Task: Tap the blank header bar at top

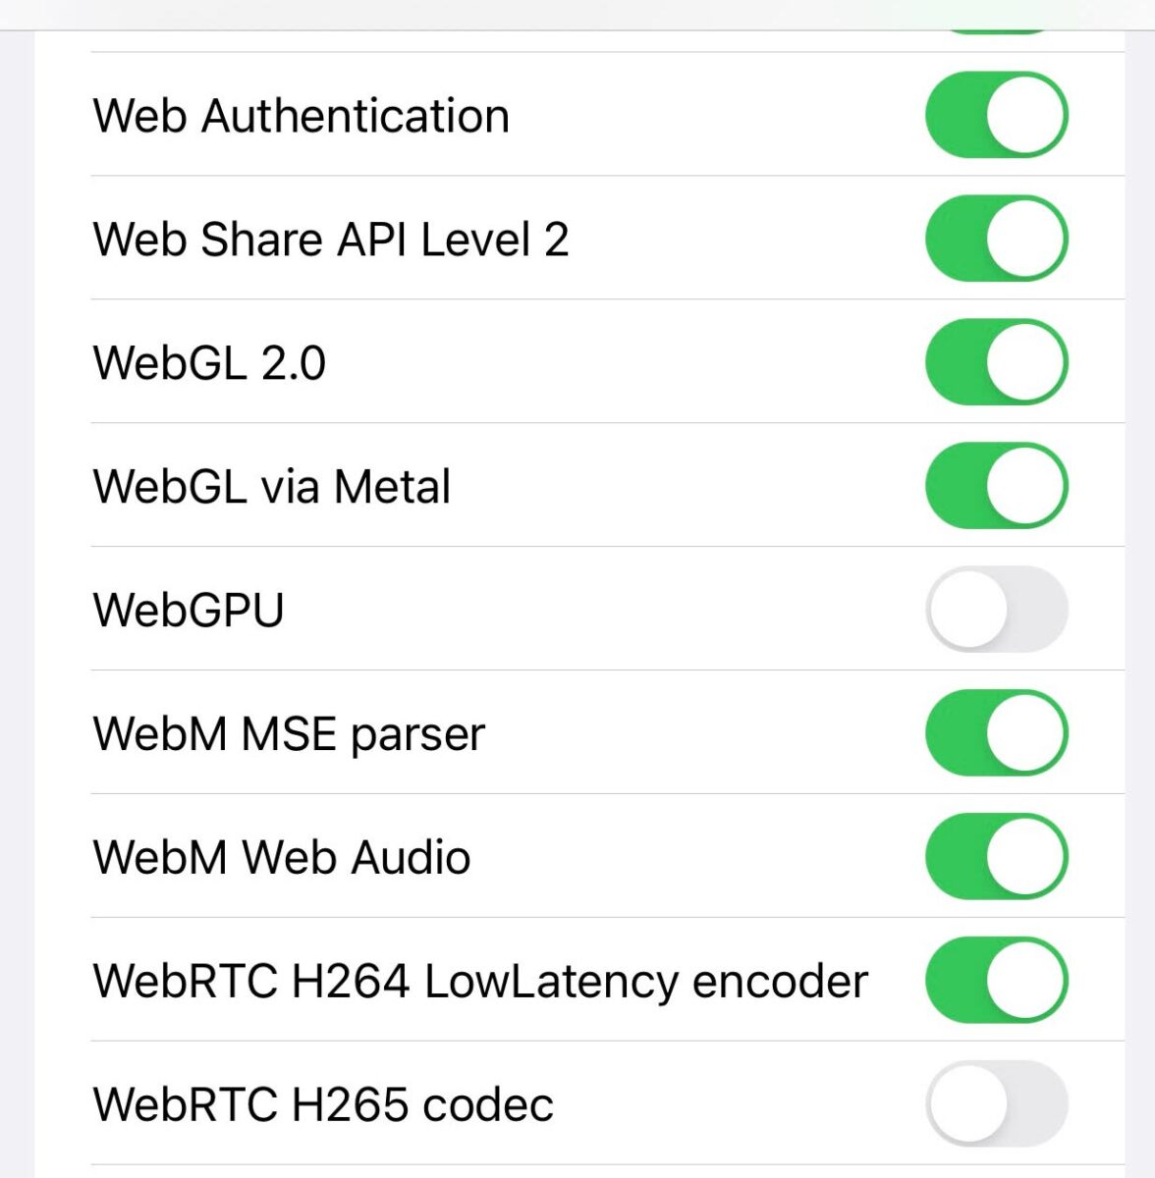Action: coord(577,14)
